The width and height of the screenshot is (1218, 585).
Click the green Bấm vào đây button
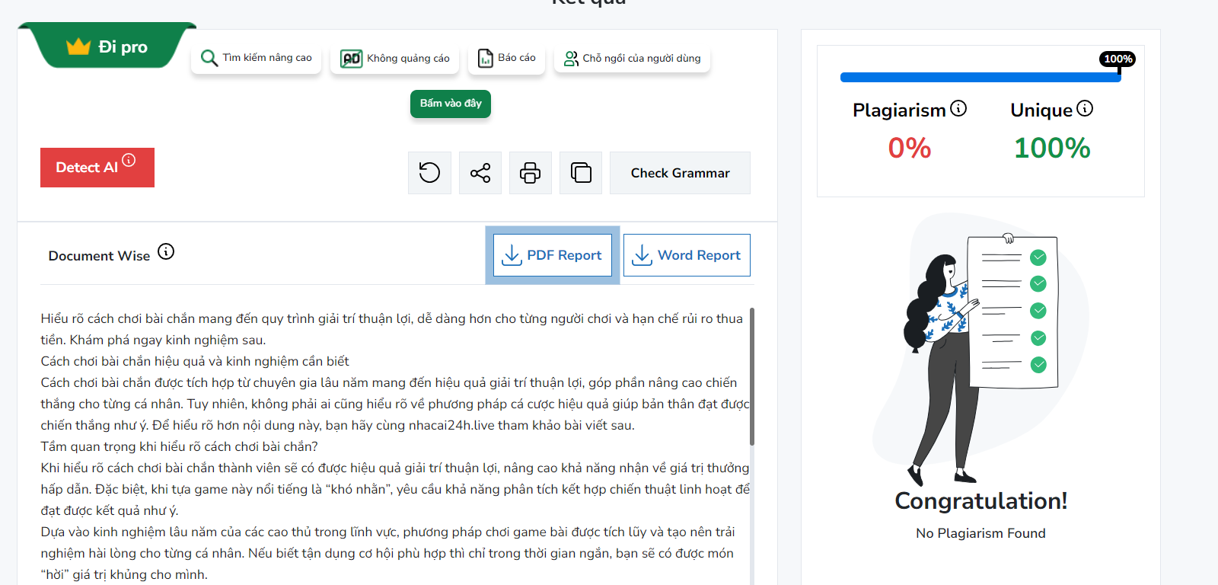tap(451, 104)
